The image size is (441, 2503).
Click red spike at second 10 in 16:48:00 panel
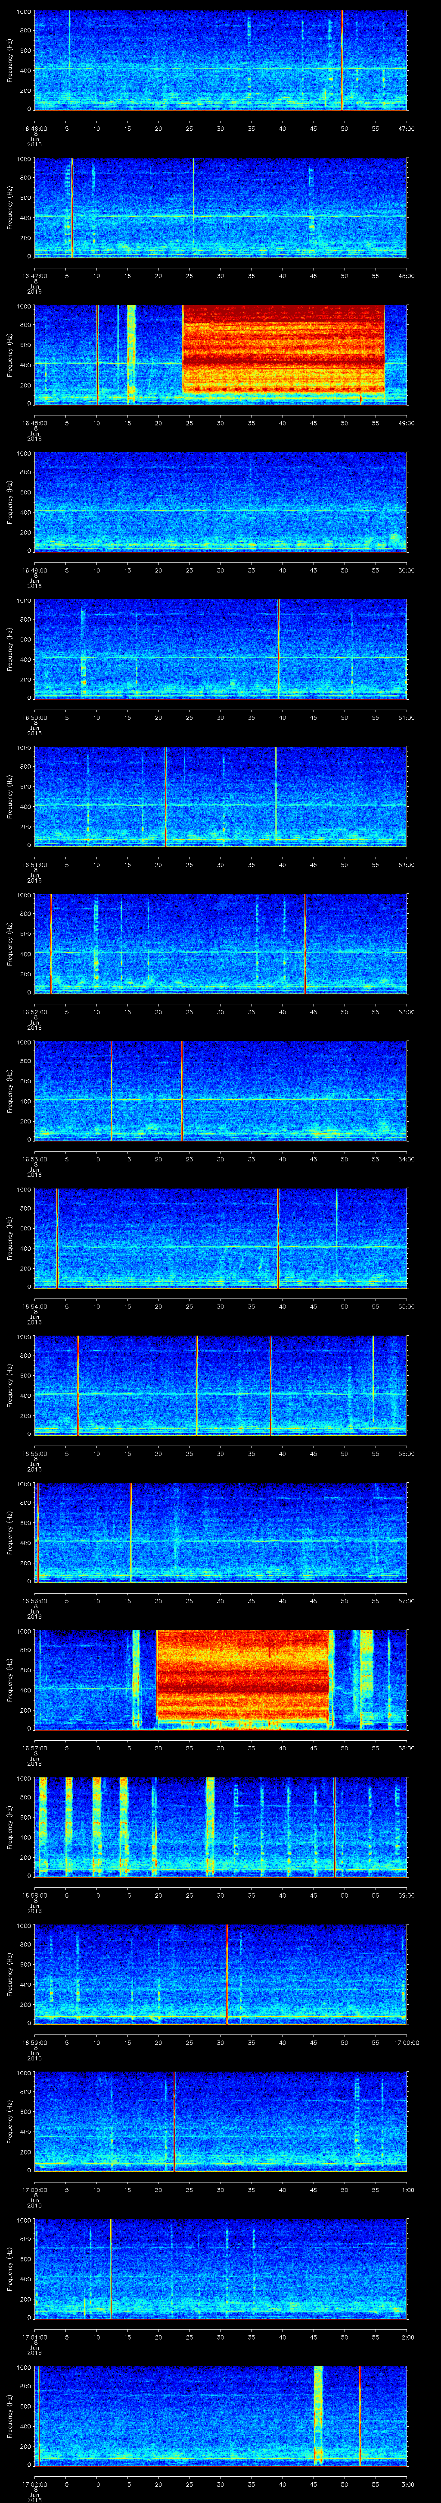97,355
